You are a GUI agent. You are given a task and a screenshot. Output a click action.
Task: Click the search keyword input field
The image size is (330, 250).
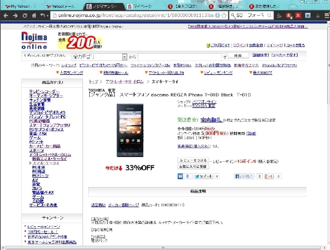181,56
